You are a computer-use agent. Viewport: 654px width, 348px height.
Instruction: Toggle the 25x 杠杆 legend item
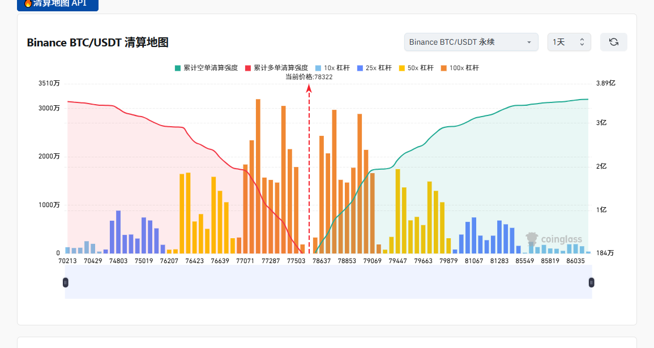tap(374, 68)
